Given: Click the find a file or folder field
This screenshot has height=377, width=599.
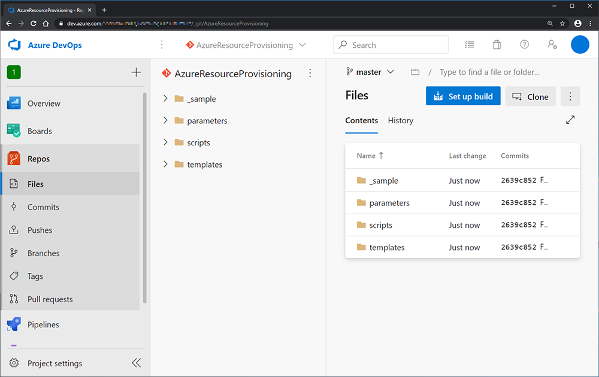Looking at the screenshot, I should coord(489,72).
